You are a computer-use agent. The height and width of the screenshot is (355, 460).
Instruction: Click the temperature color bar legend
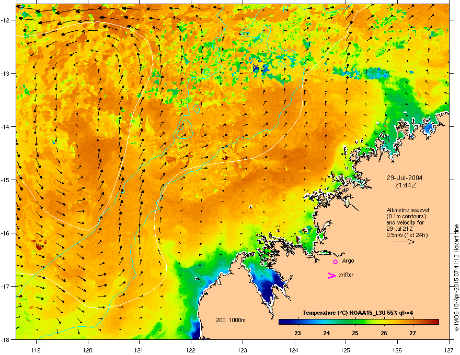click(x=359, y=322)
